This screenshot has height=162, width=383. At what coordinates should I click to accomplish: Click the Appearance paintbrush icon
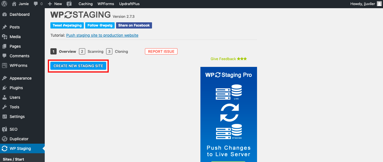(x=5, y=78)
